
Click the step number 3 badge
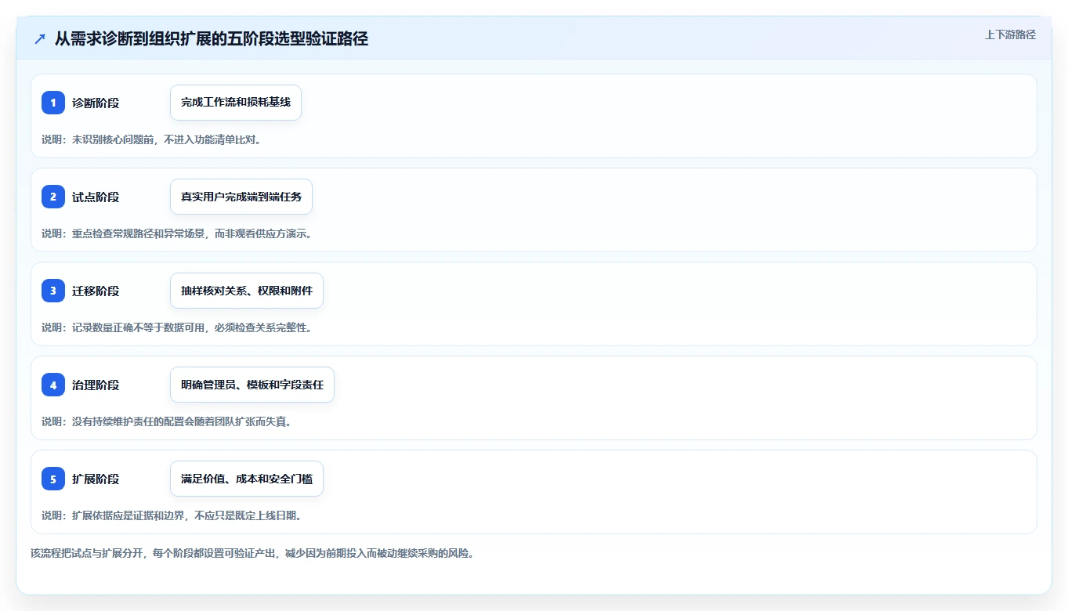pyautogui.click(x=53, y=291)
